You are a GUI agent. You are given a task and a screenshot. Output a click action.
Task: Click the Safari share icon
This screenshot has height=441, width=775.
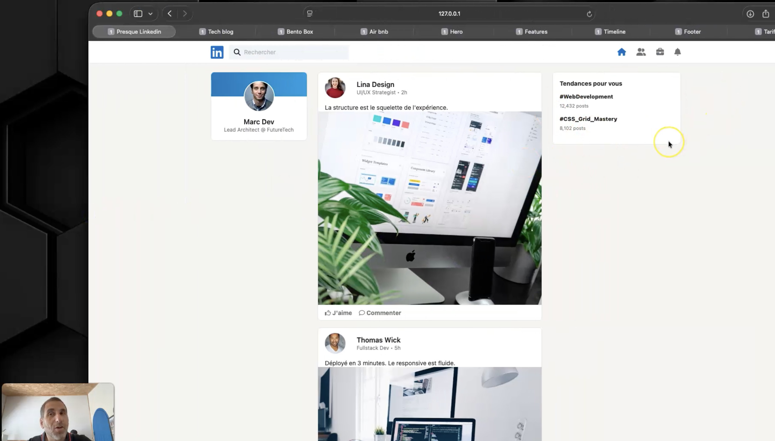766,14
